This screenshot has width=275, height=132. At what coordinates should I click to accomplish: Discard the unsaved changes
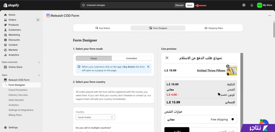point(179,5)
